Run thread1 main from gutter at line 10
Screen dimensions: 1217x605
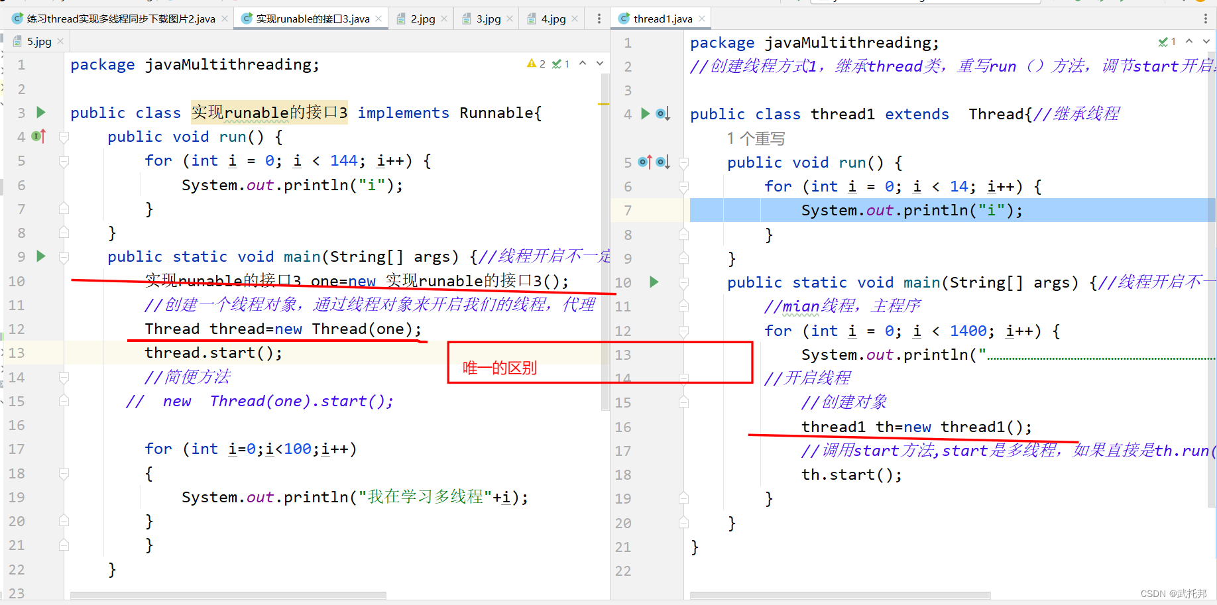click(654, 282)
